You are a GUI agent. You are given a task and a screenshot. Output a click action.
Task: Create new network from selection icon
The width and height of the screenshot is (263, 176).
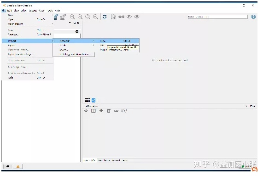coord(114,17)
